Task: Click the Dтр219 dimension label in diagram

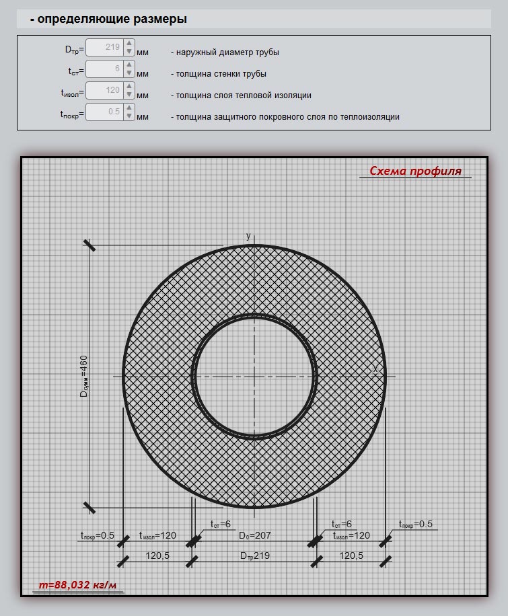Action: pyautogui.click(x=254, y=556)
